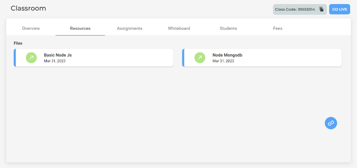357x168 pixels.
Task: Select the Resources tab
Action: [x=80, y=28]
